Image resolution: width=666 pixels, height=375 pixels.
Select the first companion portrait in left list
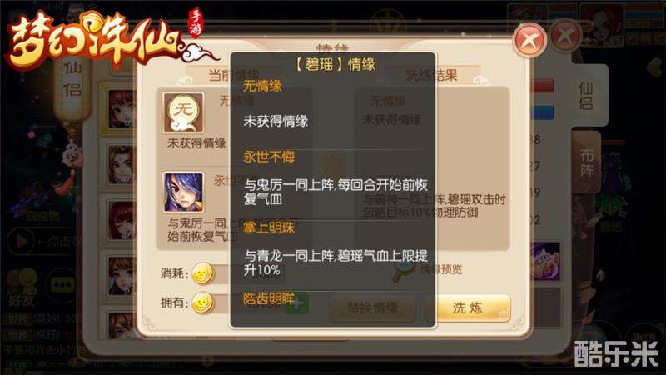(120, 109)
